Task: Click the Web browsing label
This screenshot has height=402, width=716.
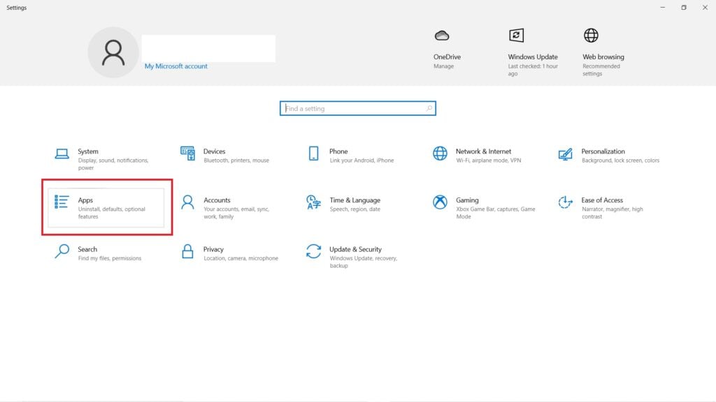Action: (603, 57)
